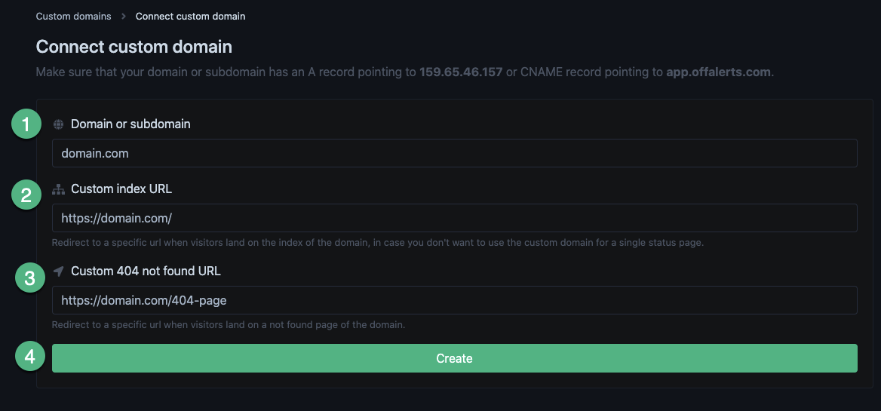Image resolution: width=881 pixels, height=411 pixels.
Task: Click the Connect custom domain page heading
Action: click(134, 47)
